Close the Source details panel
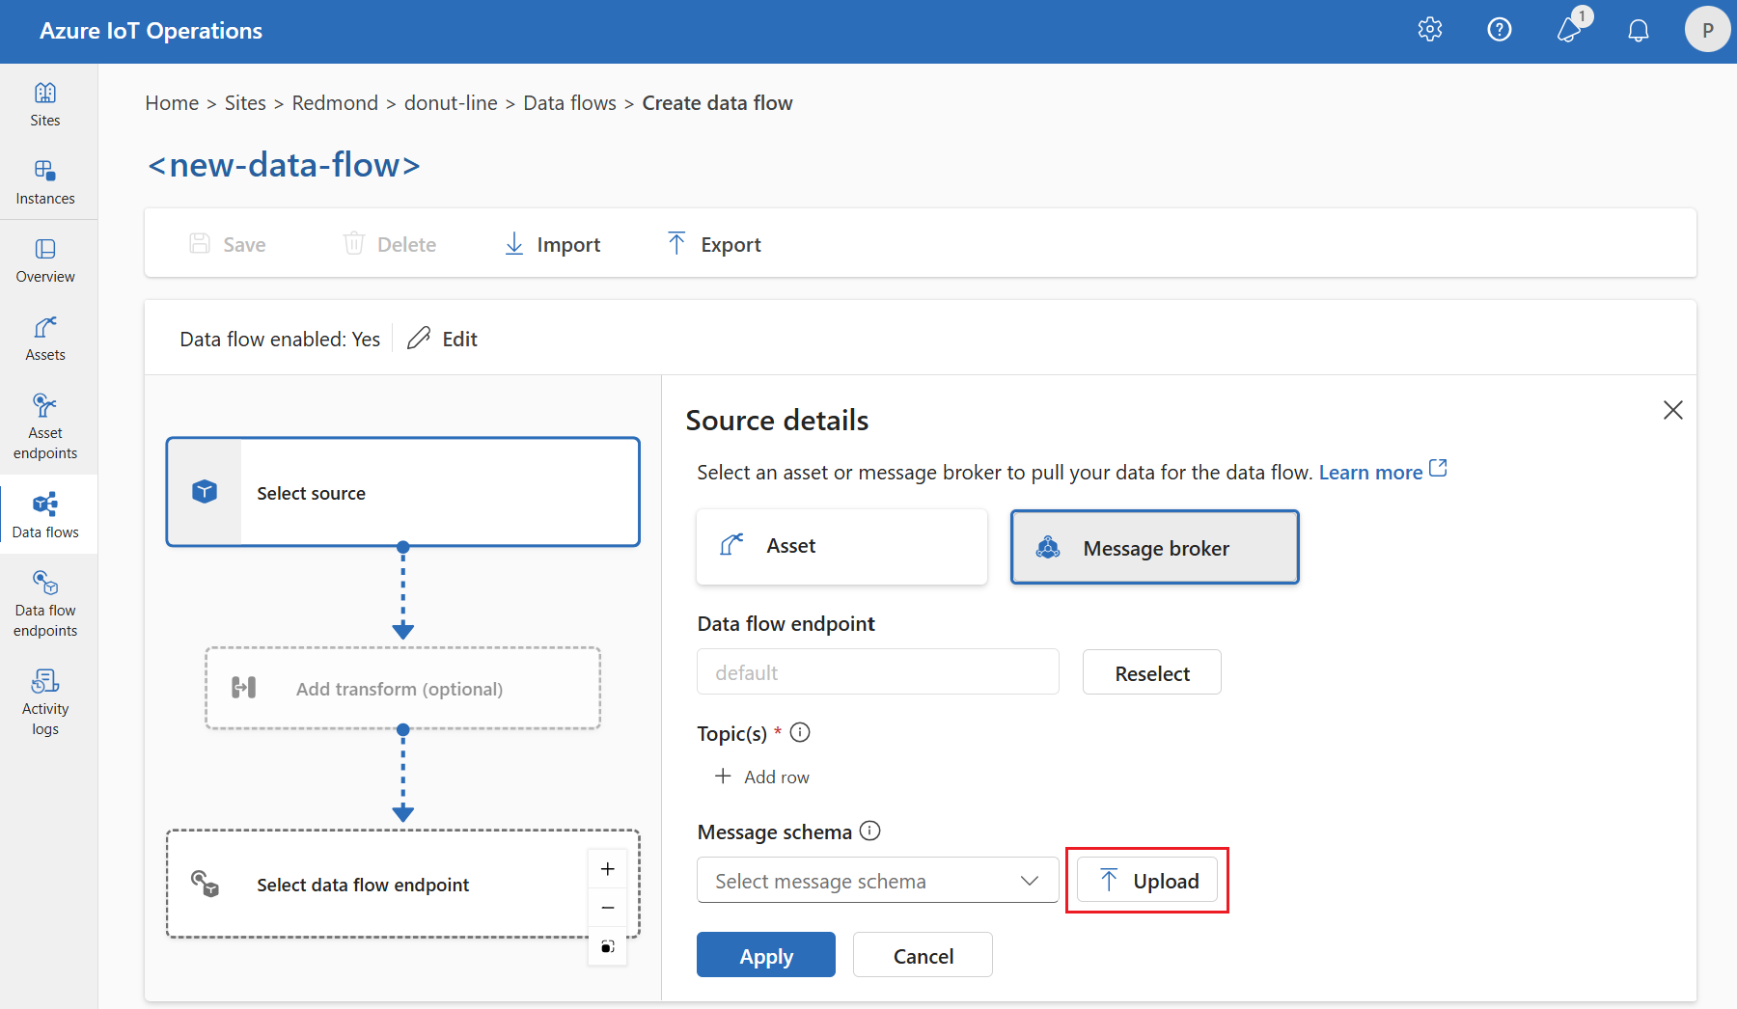The image size is (1737, 1009). coord(1673,410)
